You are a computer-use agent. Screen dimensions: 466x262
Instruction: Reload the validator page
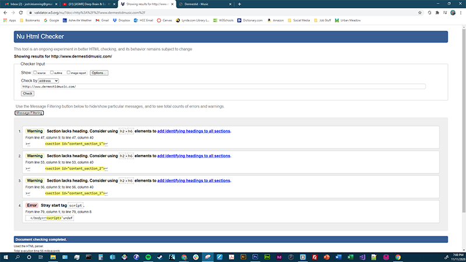(21, 13)
